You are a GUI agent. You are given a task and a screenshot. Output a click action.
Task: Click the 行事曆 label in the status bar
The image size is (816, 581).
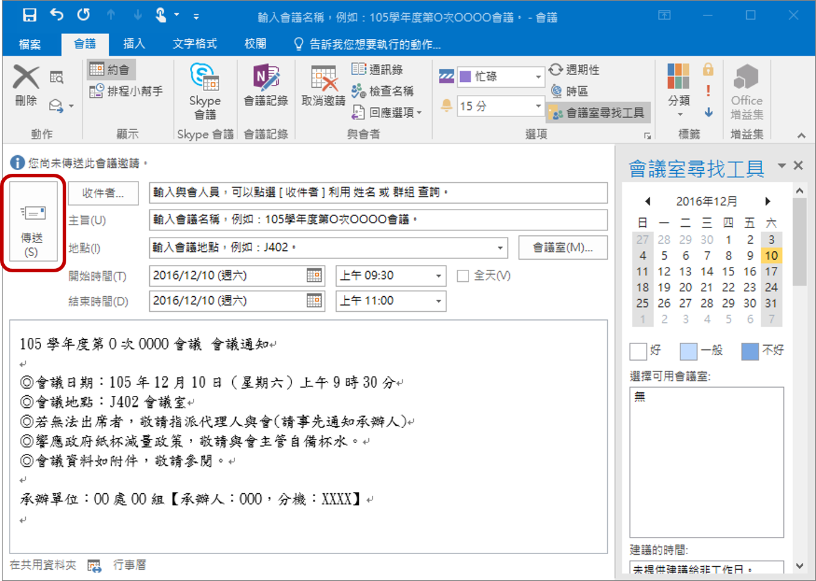[130, 565]
